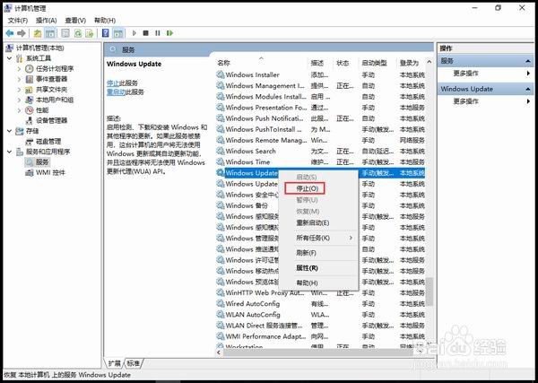Click the Windows Search service gear icon
Screen dimensions: 538x383
pos(221,152)
